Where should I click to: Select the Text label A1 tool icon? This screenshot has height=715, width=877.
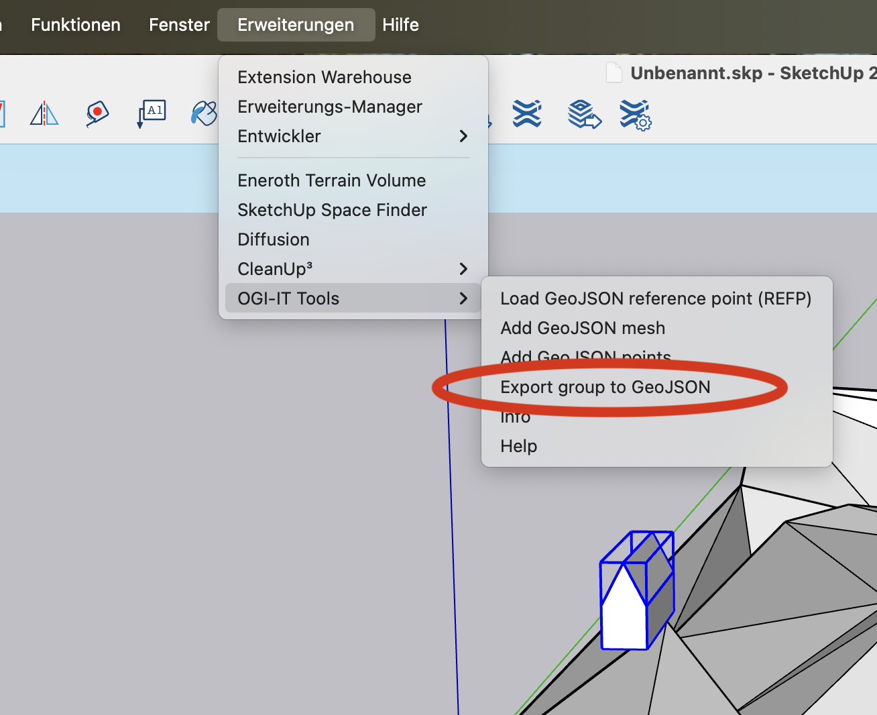pyautogui.click(x=152, y=114)
